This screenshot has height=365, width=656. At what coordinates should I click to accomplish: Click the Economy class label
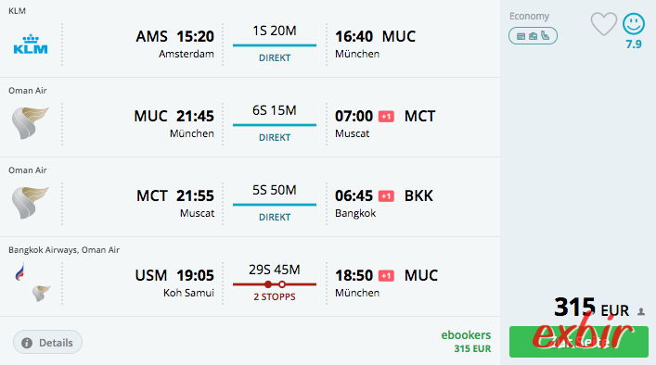pyautogui.click(x=529, y=17)
